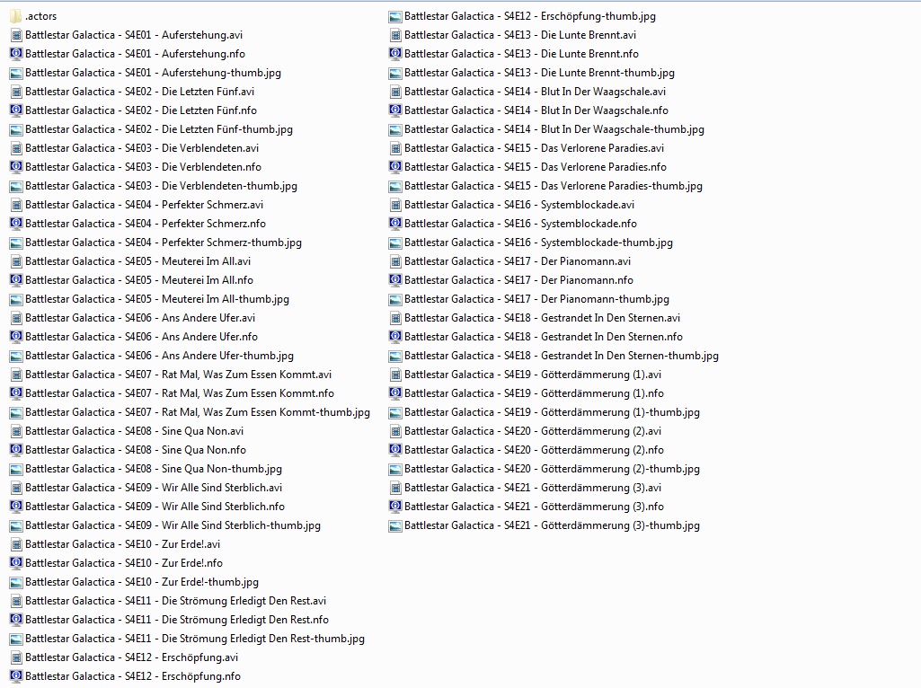921x688 pixels.
Task: Click nfo icon of S4E20 Götterdämmerung (2).nfo
Action: [395, 450]
